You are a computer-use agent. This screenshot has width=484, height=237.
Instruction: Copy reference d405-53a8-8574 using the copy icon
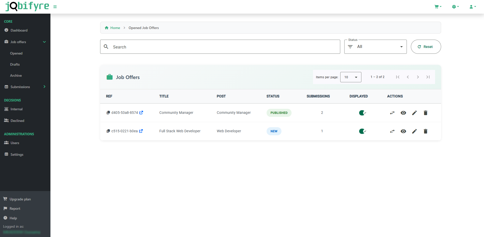(x=108, y=113)
